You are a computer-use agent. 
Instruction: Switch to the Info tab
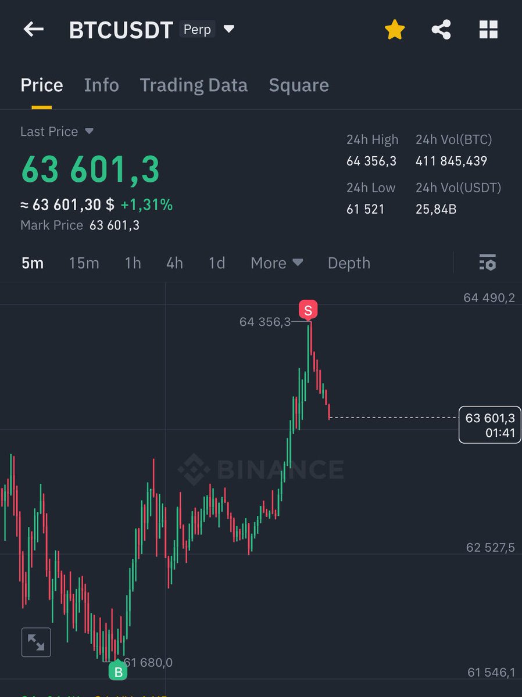pyautogui.click(x=101, y=85)
